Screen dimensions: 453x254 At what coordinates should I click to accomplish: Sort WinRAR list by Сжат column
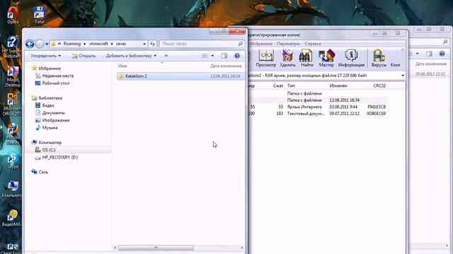[x=278, y=86]
